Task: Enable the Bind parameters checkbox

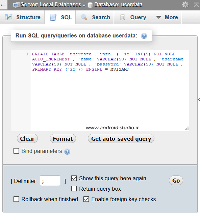Action: pos(16,151)
